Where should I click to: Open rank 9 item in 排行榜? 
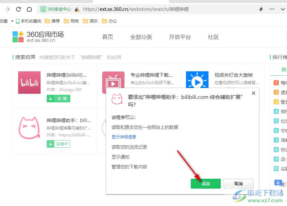[280, 159]
